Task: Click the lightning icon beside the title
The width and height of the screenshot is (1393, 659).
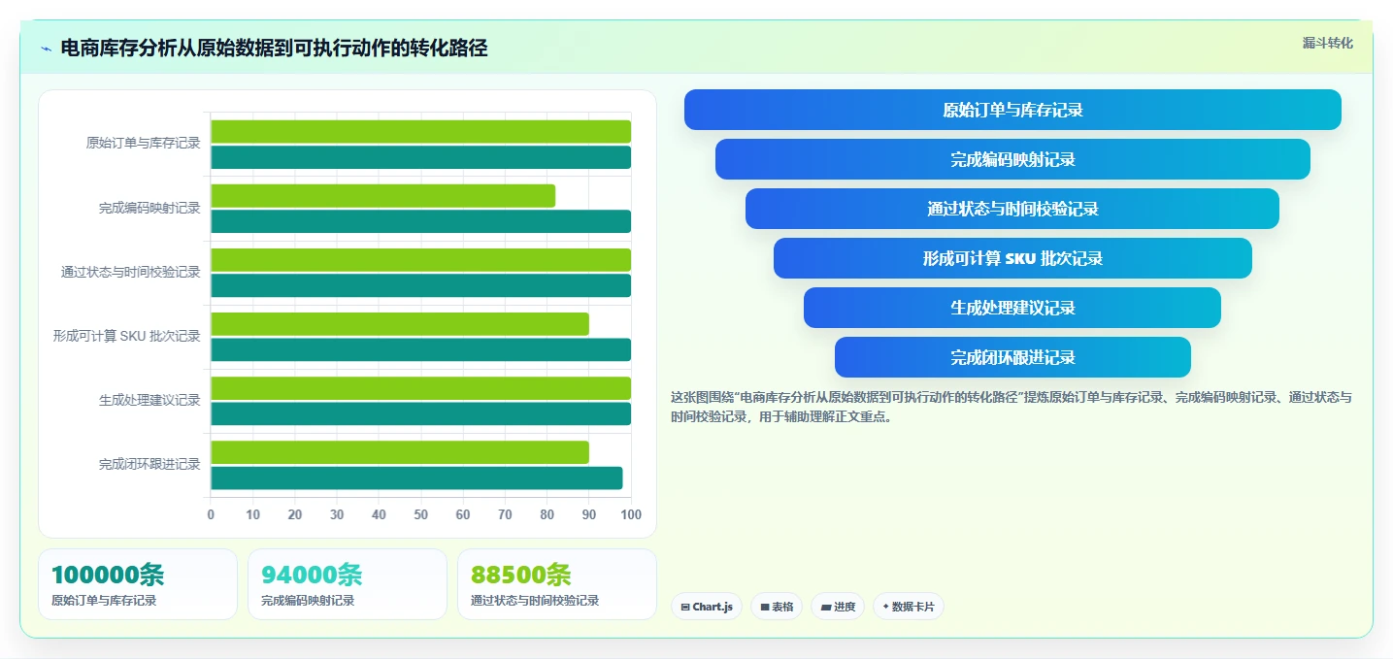Action: (x=46, y=49)
